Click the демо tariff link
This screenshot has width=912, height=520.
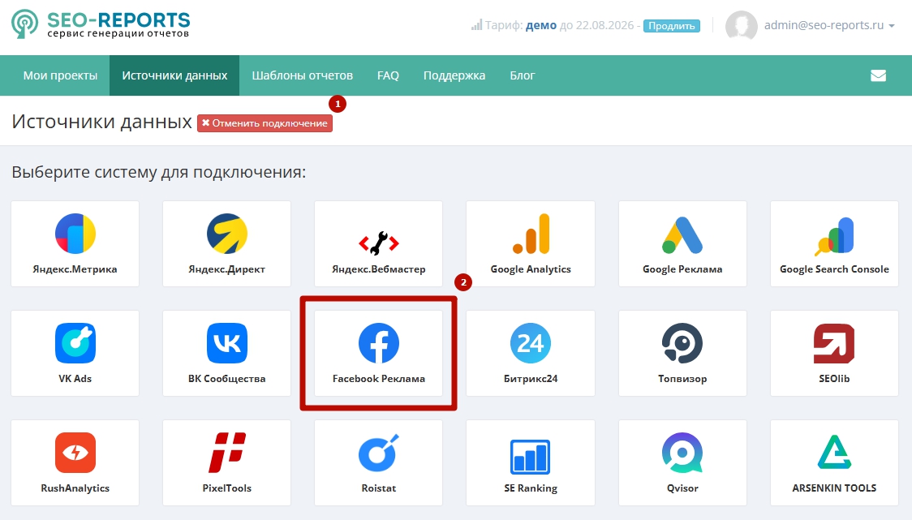[x=541, y=25]
